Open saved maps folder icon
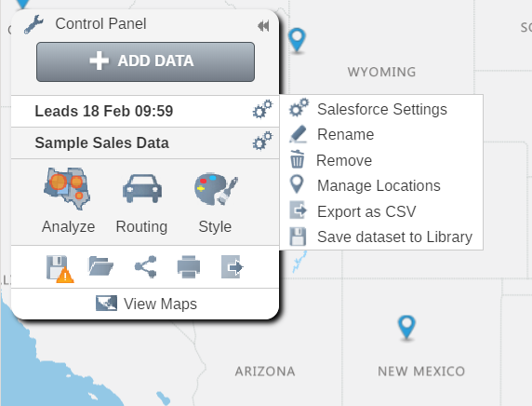The width and height of the screenshot is (532, 406). (100, 266)
